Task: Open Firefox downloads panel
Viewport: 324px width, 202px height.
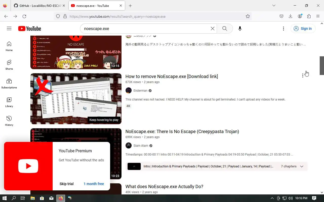Action: tap(291, 16)
